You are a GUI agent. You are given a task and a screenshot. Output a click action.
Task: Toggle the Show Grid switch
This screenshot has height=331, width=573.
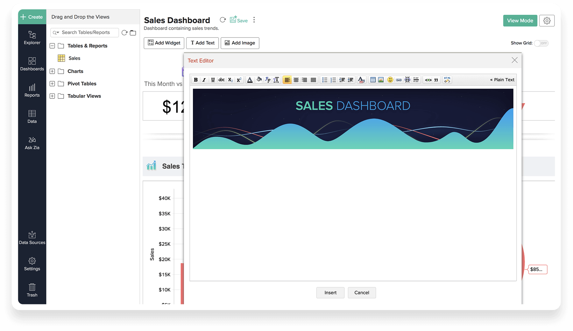(541, 43)
